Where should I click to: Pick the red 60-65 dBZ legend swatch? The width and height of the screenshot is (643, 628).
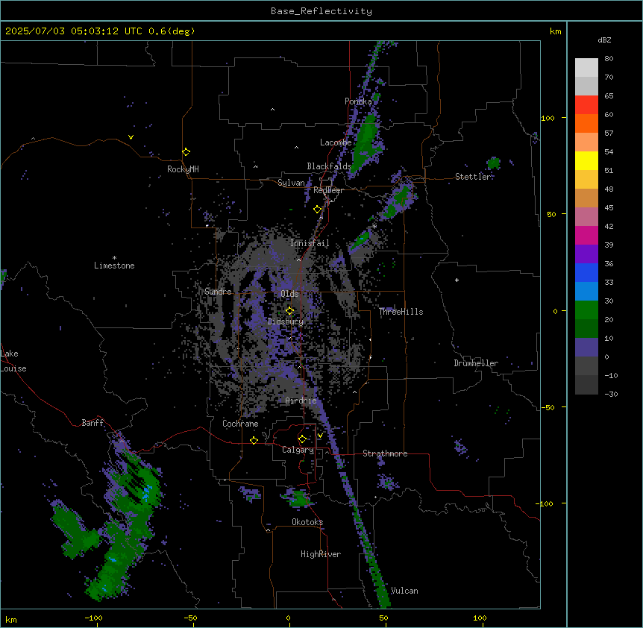coord(586,105)
